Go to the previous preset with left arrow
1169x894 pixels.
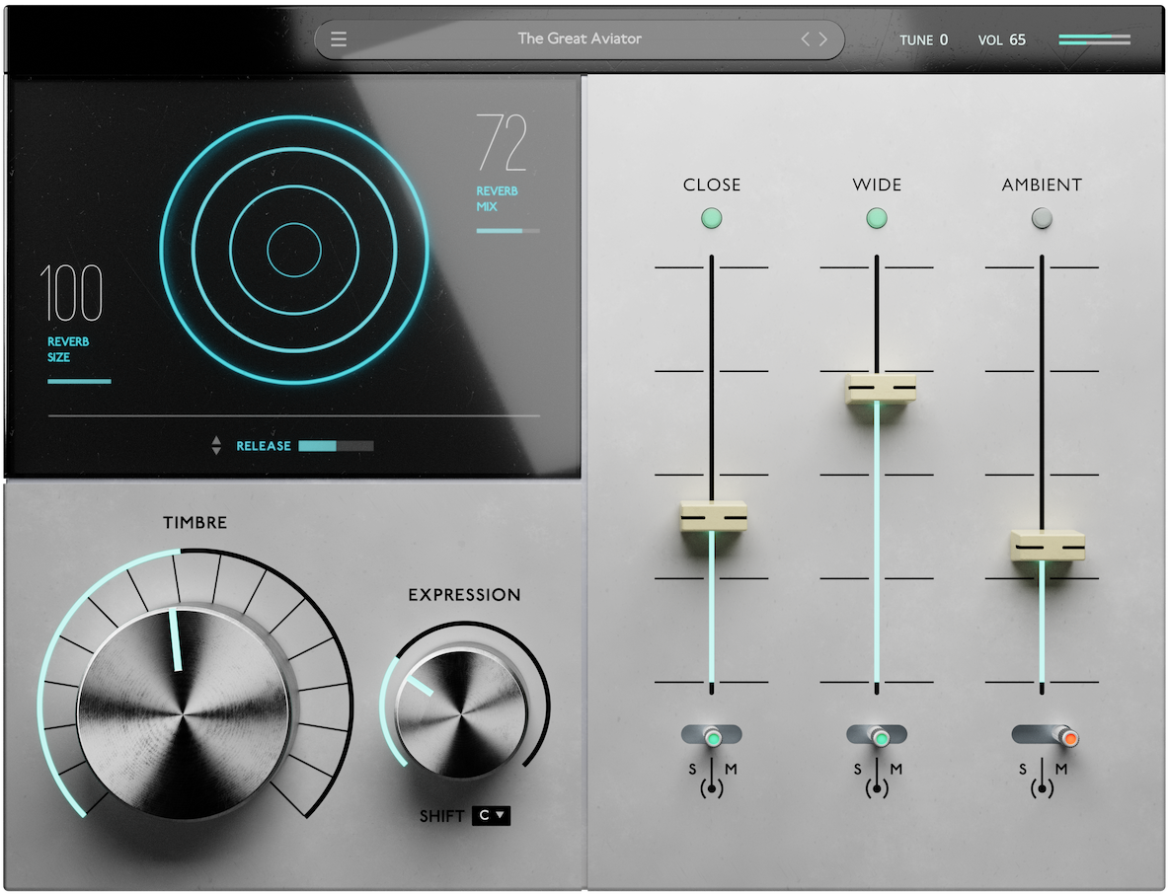tap(806, 39)
